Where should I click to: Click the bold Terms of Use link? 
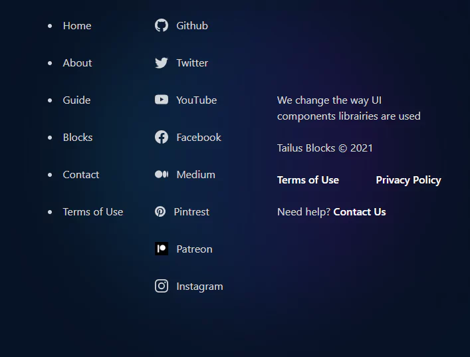pos(308,180)
